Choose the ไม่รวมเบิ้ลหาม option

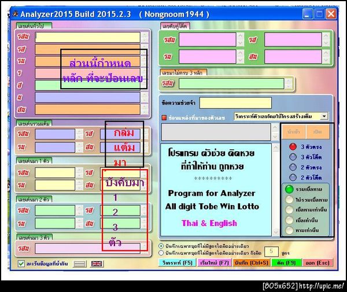[289, 199]
